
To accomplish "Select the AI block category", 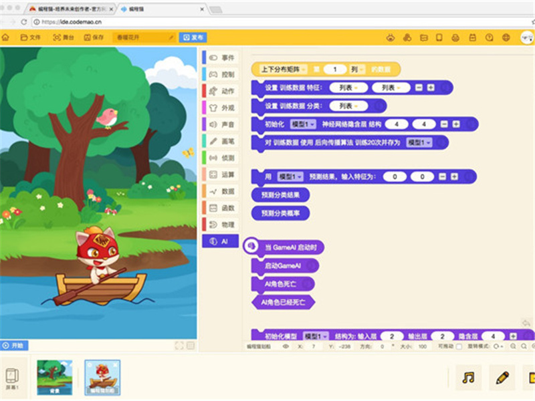I will coord(221,241).
